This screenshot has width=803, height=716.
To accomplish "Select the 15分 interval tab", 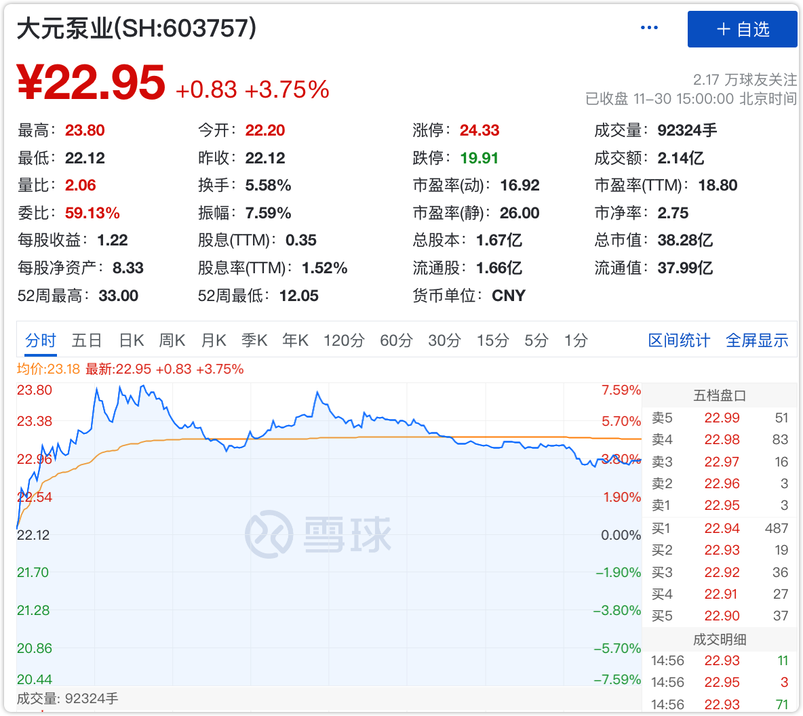I will pyautogui.click(x=492, y=340).
